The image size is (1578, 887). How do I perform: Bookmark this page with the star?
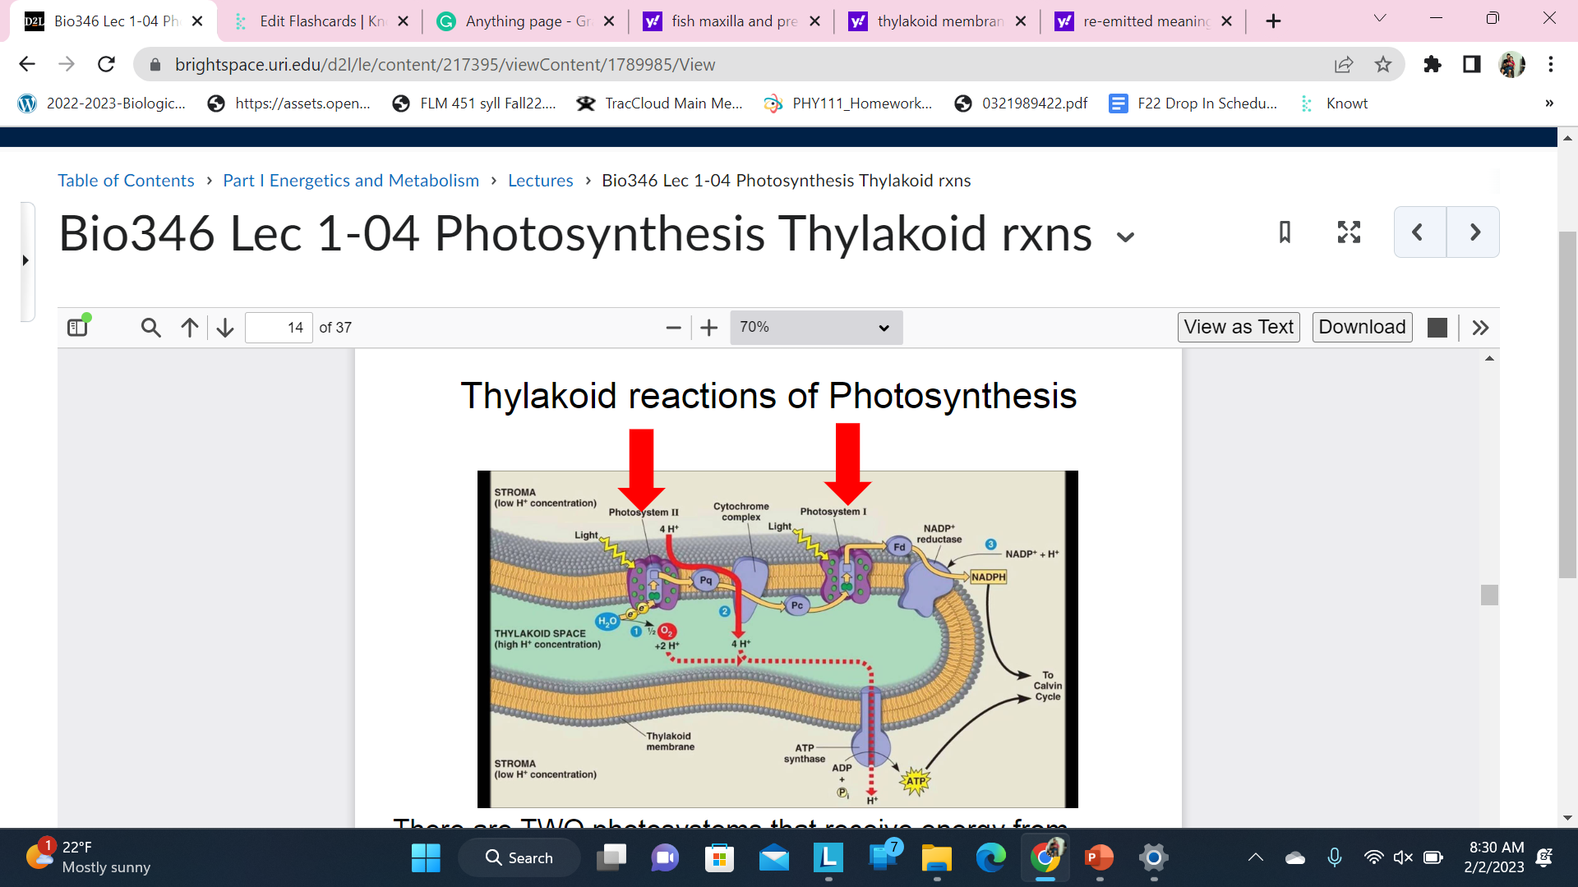pos(1383,64)
